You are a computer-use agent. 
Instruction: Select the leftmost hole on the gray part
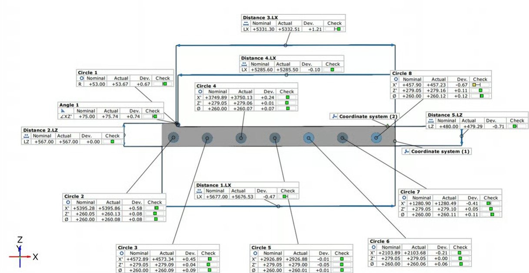173,138
